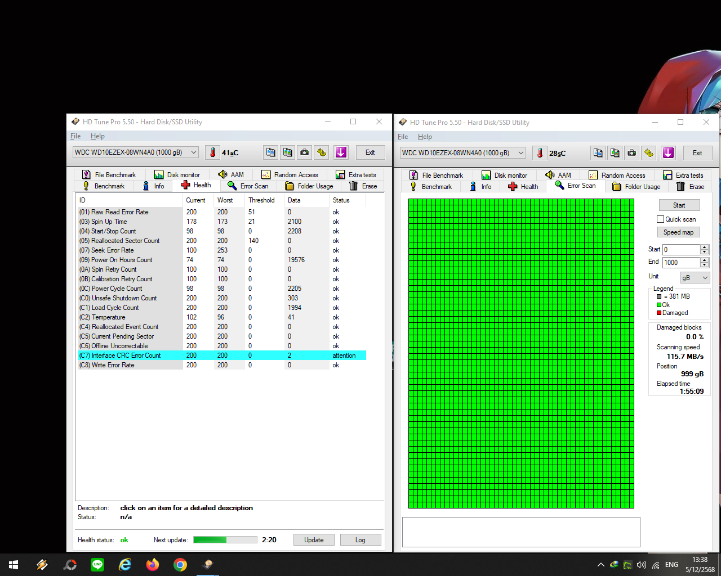Expand the drive selector in the left window
The width and height of the screenshot is (721, 576).
click(x=194, y=152)
